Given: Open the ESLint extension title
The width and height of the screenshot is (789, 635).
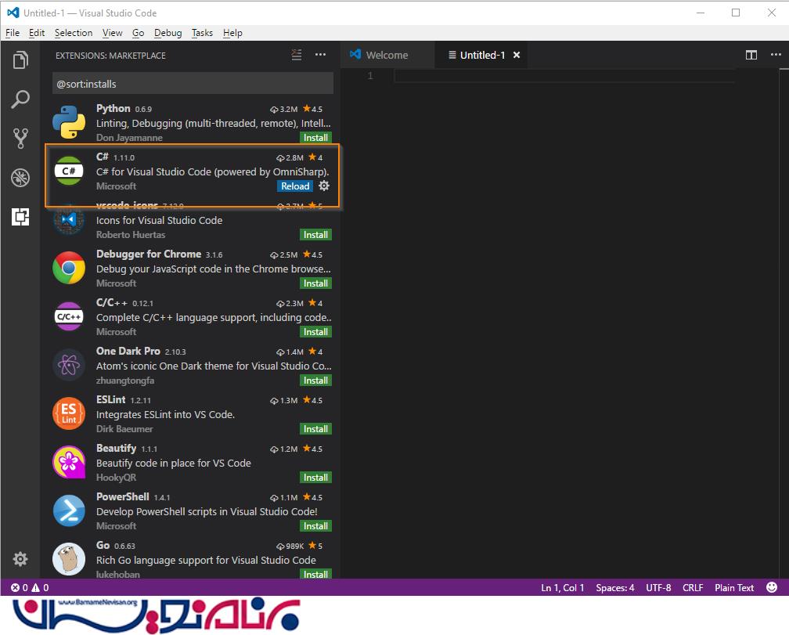Looking at the screenshot, I should (x=110, y=399).
